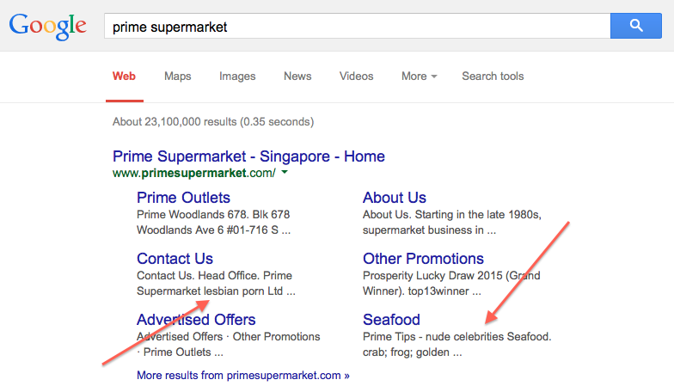This screenshot has height=392, width=674.
Task: Click the blue magnifier search button
Action: pos(635,26)
